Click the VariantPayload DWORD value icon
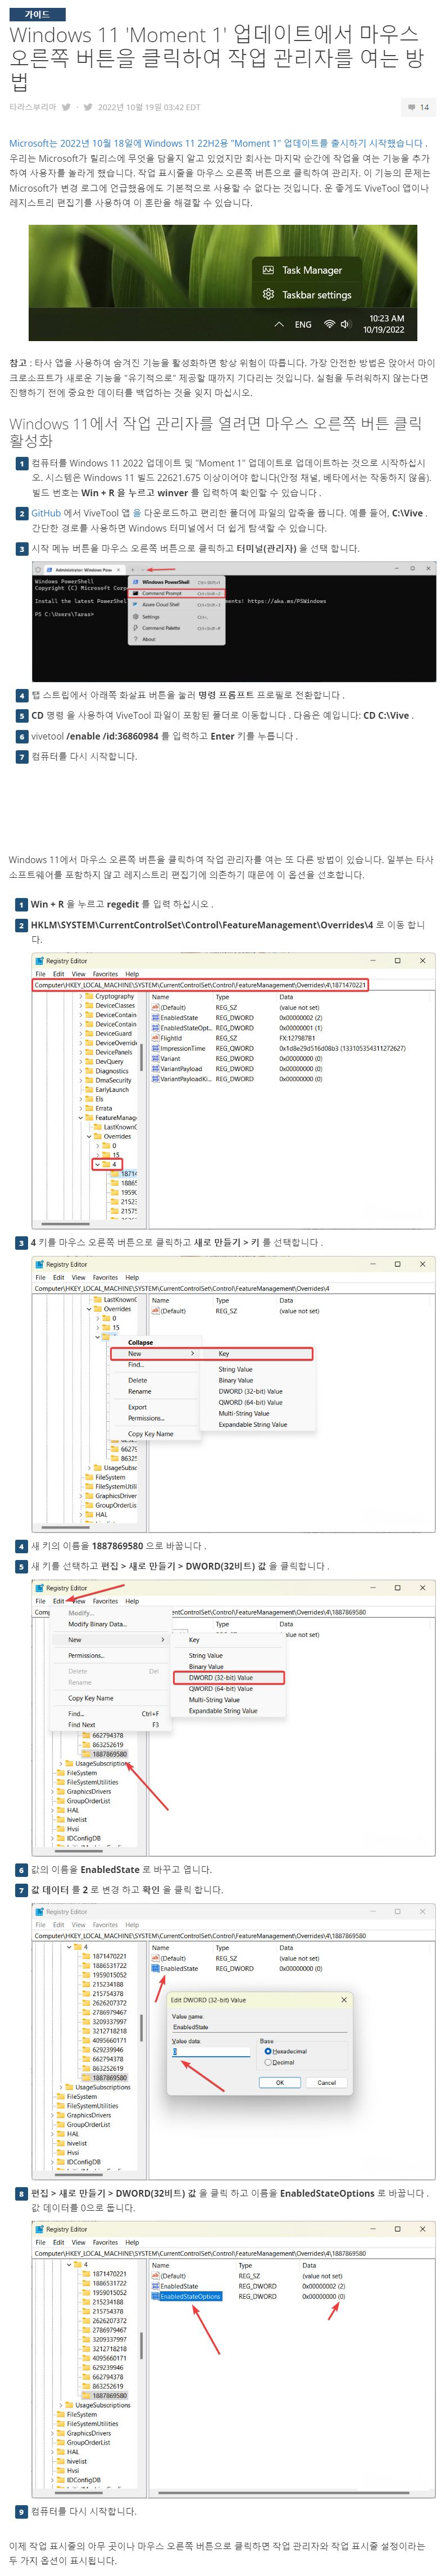Image resolution: width=446 pixels, height=2576 pixels. [155, 1068]
